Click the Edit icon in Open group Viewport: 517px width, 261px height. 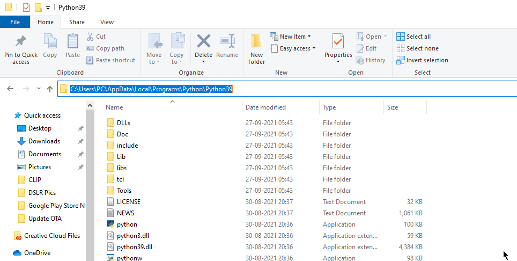[360, 48]
